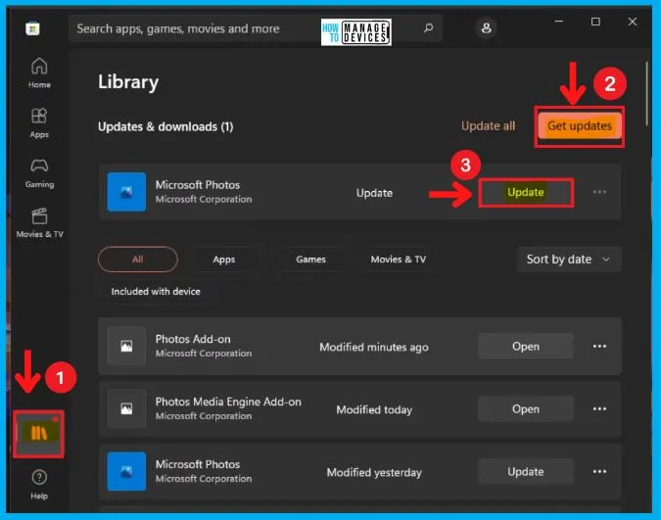Open Help in the sidebar
661x520 pixels.
pyautogui.click(x=39, y=485)
